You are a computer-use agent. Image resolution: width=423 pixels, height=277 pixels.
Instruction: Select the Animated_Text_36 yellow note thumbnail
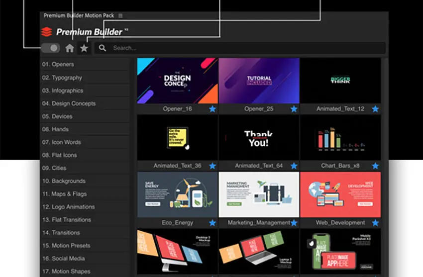pyautogui.click(x=178, y=138)
